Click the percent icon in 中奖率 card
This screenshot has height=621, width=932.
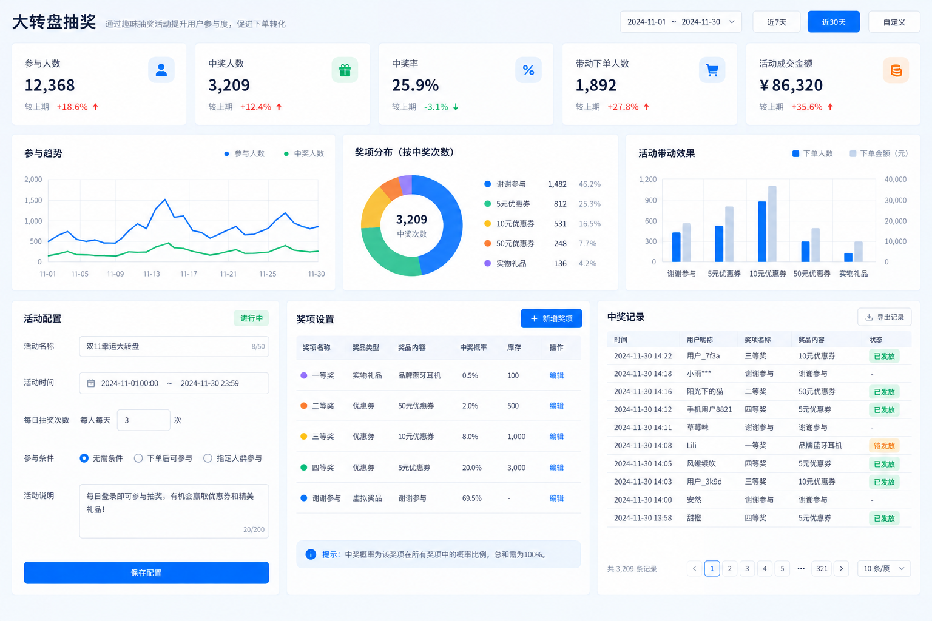click(x=528, y=70)
